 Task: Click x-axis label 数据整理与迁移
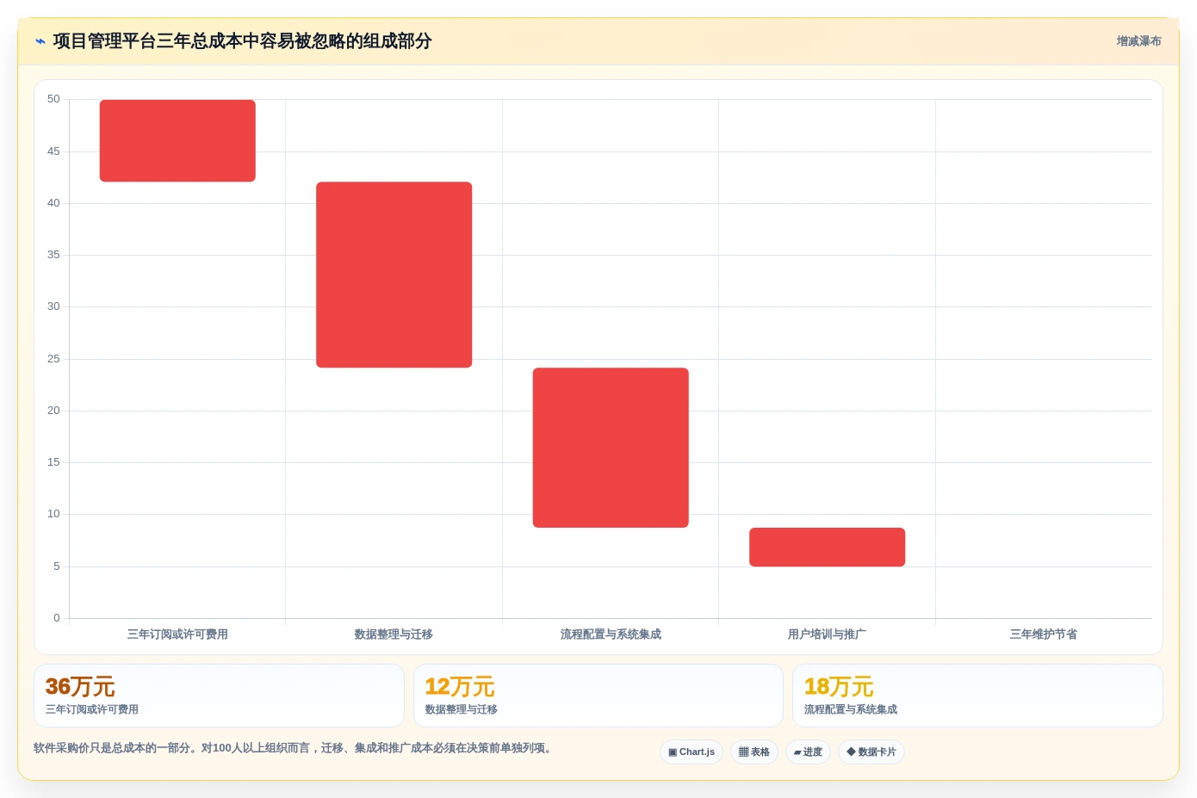394,634
